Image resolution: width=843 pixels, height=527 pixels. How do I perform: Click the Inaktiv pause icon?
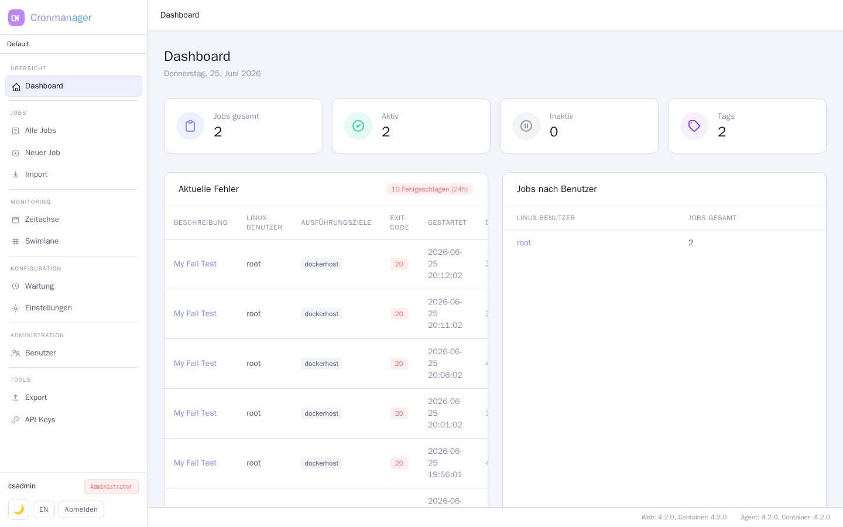526,126
